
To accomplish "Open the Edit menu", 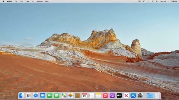I will click(x=22, y=1).
